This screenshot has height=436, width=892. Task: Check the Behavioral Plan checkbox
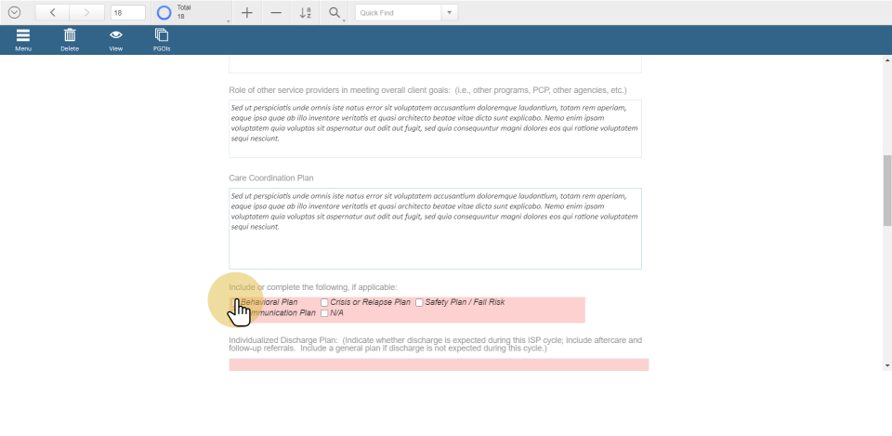click(235, 303)
